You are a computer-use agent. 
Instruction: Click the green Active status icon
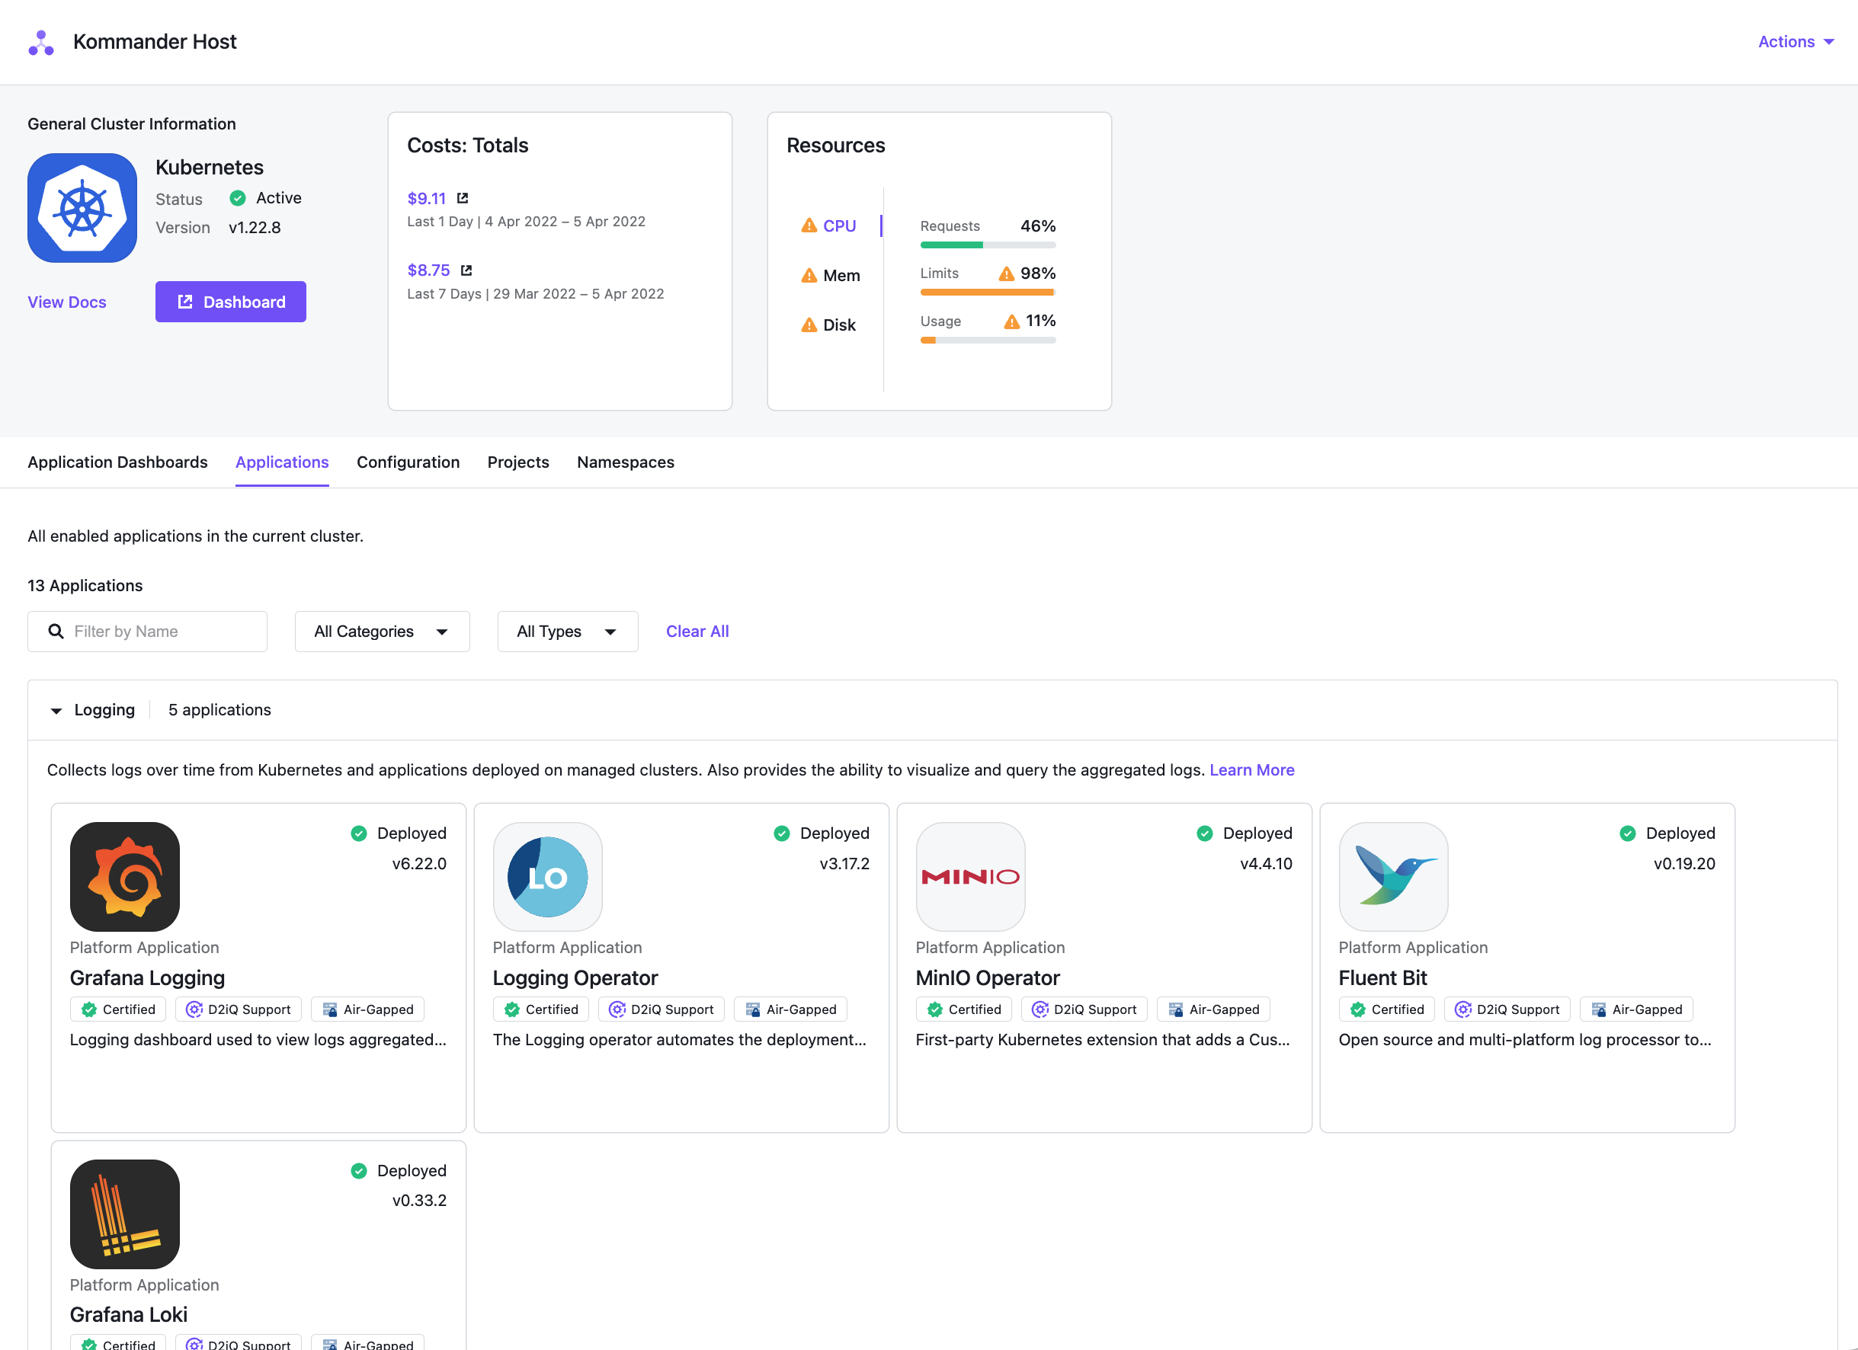click(238, 198)
